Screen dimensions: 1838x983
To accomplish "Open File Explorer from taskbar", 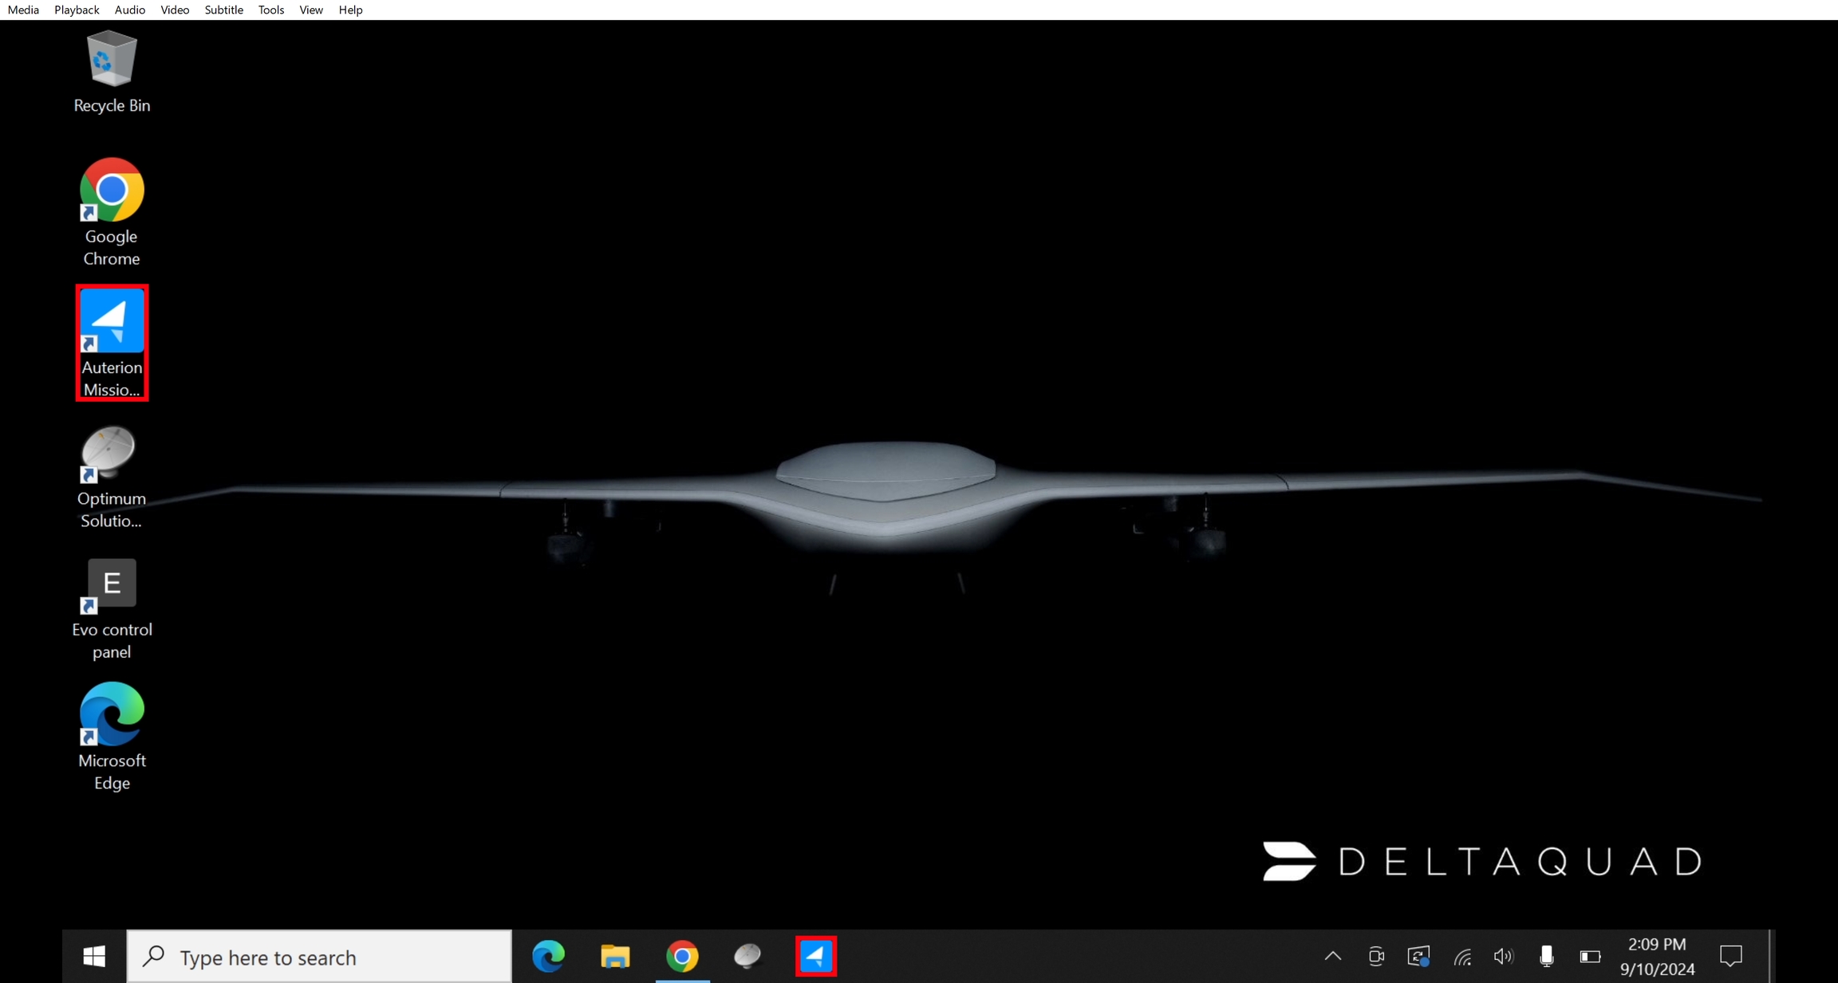I will pyautogui.click(x=615, y=955).
